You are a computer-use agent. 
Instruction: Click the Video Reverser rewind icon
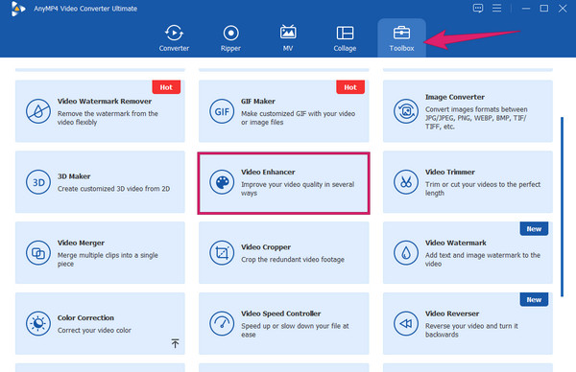(406, 323)
